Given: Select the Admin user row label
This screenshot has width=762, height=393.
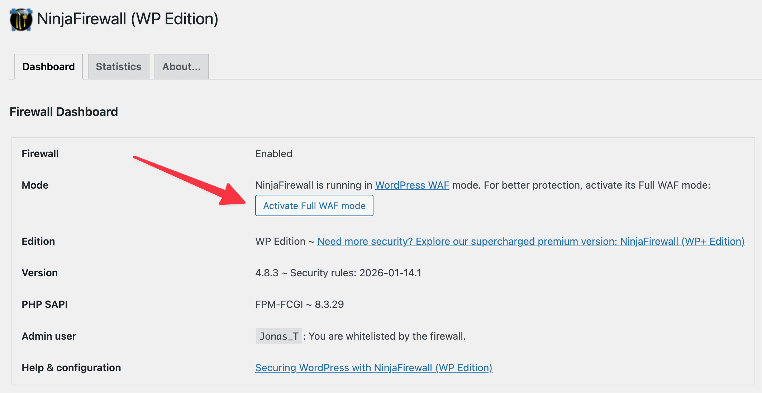Looking at the screenshot, I should tap(49, 336).
